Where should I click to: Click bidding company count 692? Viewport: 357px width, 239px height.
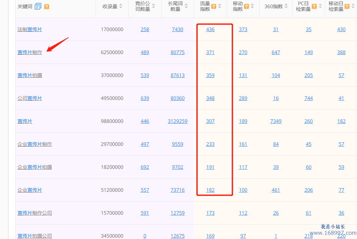coord(145,167)
